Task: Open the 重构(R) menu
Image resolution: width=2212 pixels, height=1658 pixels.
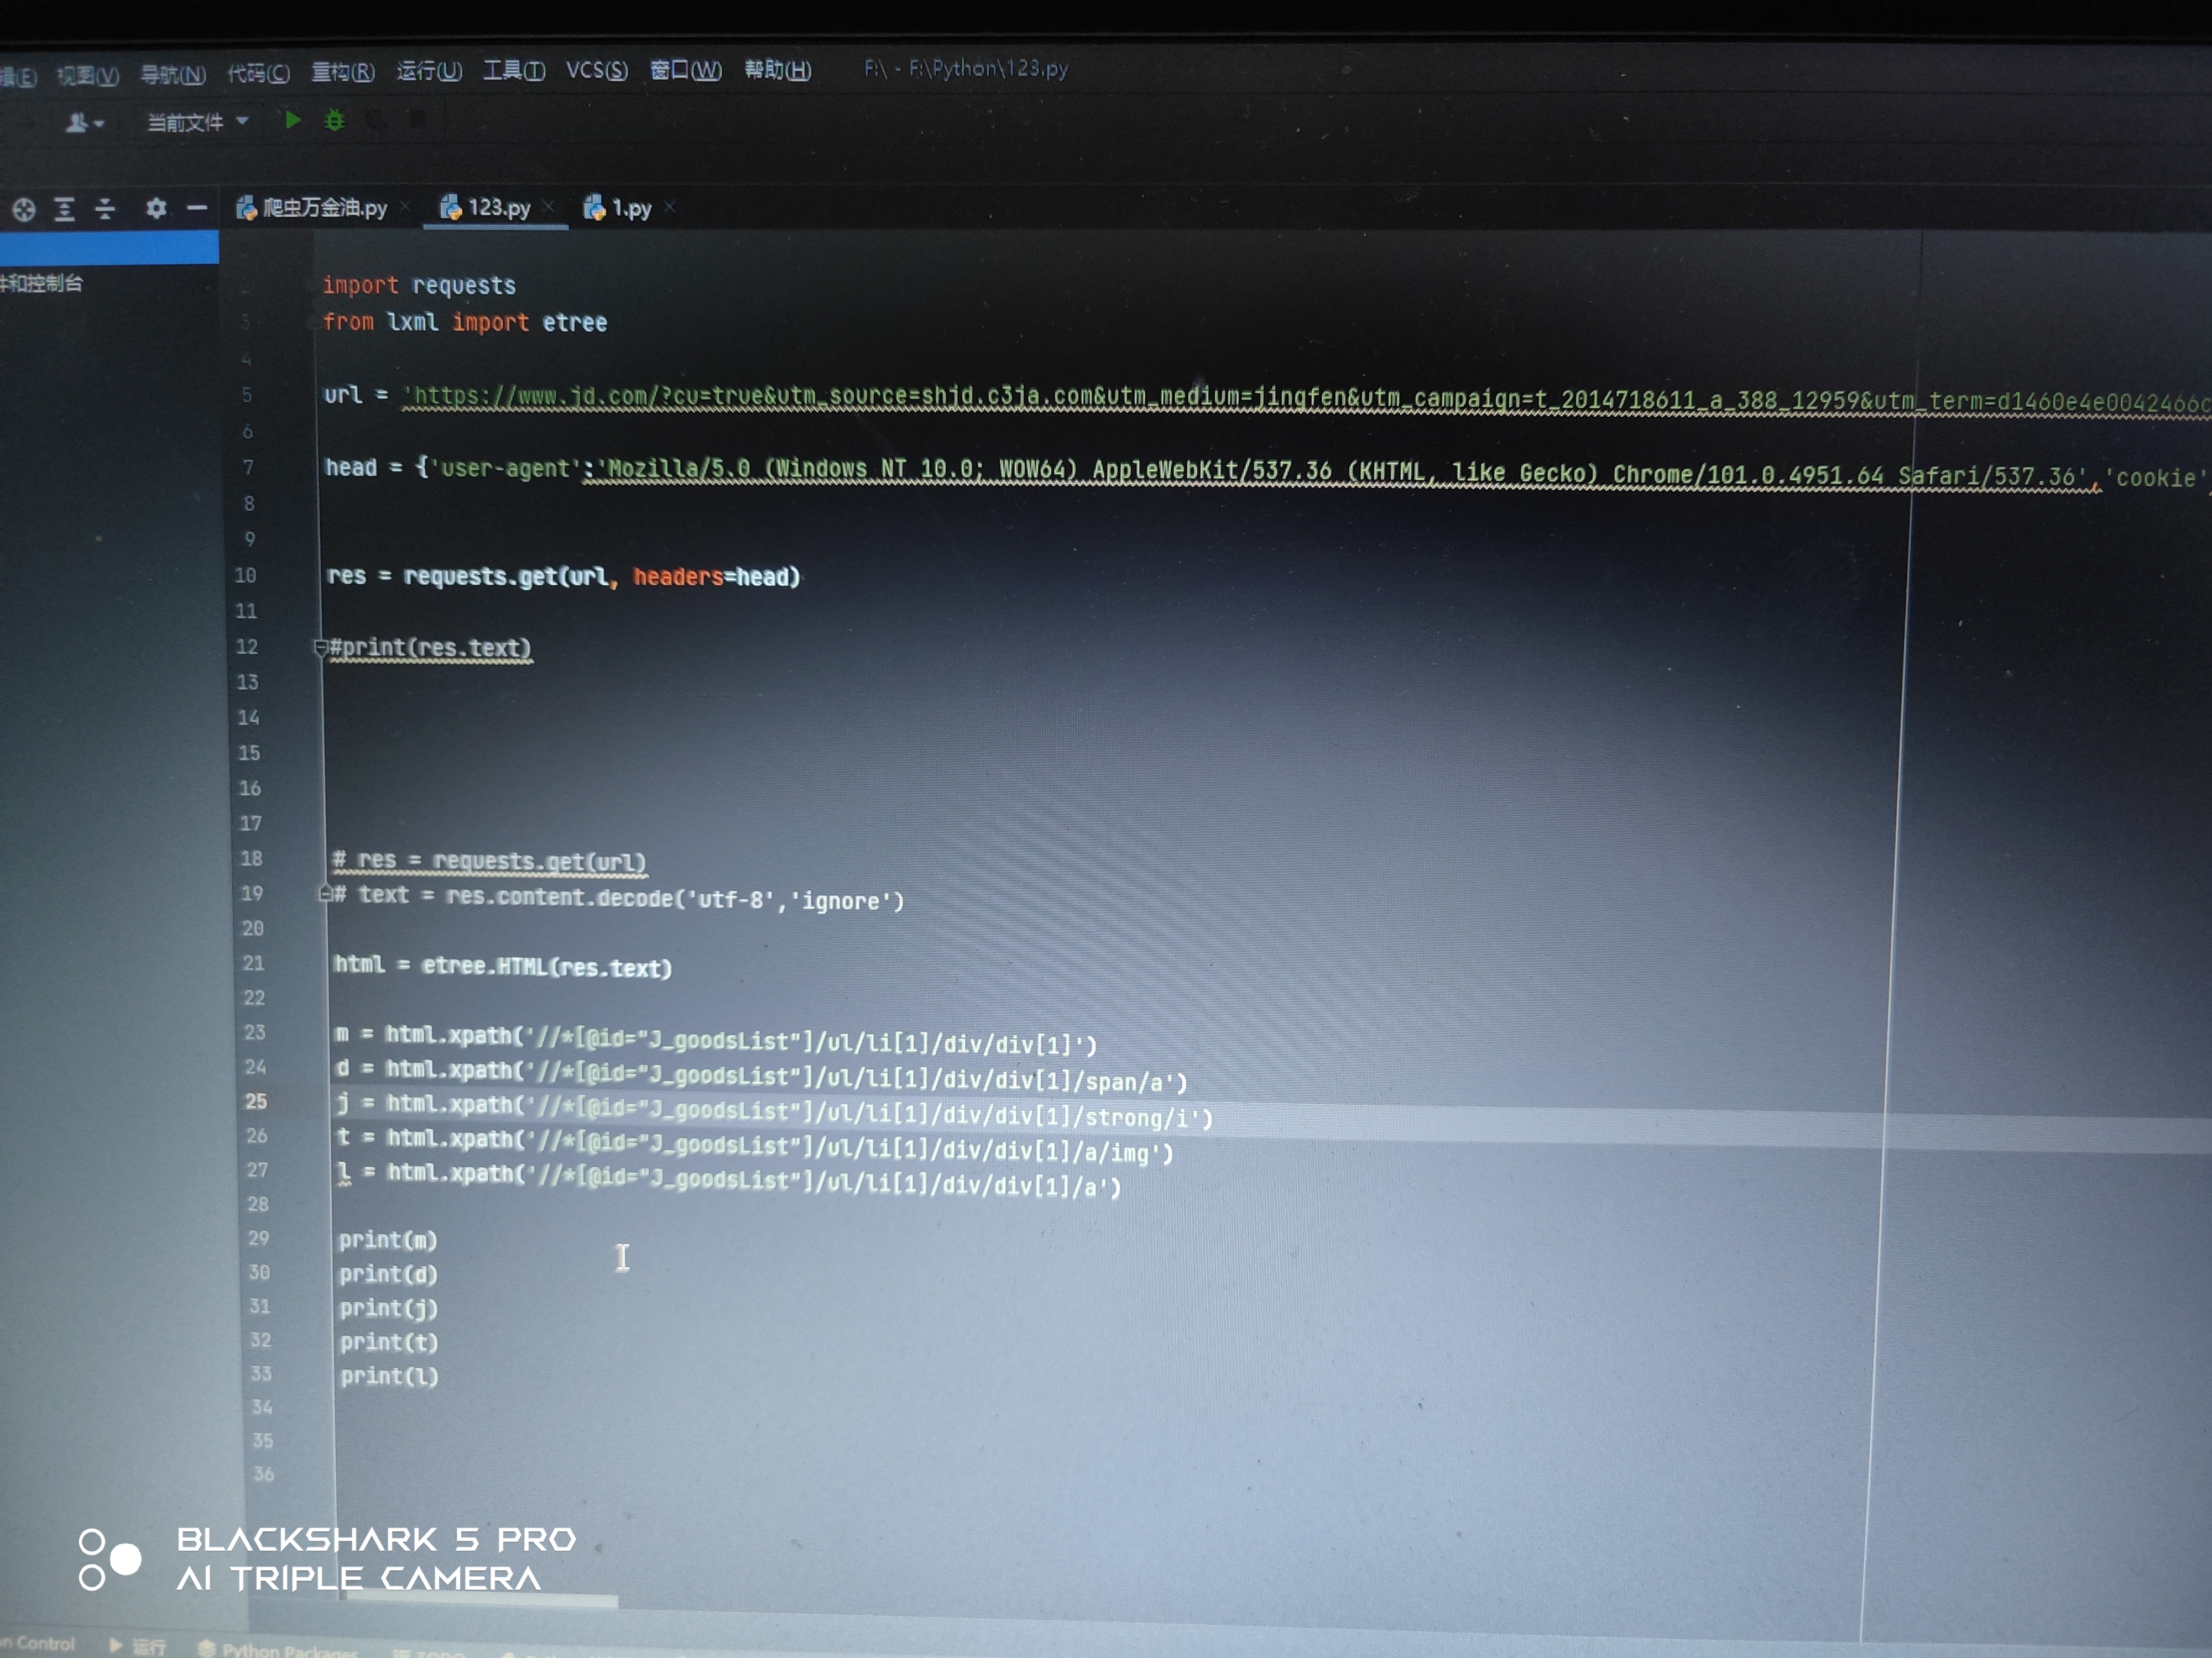Action: click(x=343, y=72)
